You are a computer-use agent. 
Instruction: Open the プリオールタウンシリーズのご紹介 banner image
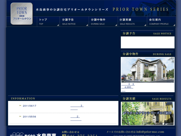[148, 114]
